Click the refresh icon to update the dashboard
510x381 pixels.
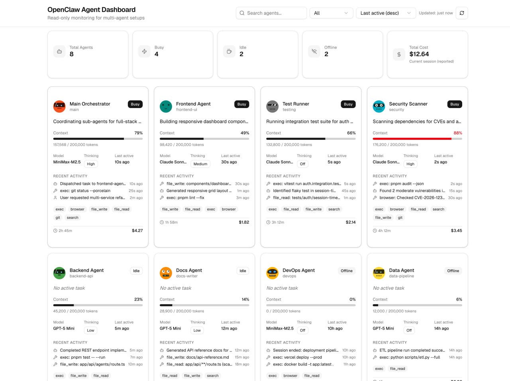click(x=461, y=13)
